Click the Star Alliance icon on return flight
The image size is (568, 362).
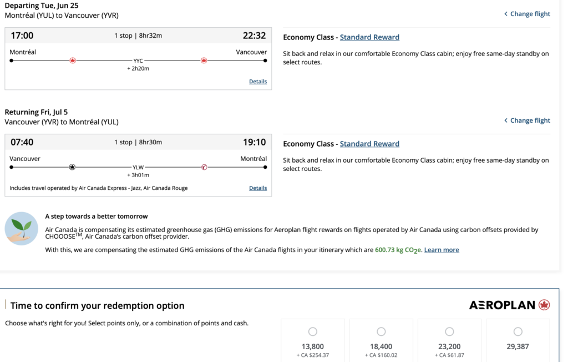pos(72,167)
